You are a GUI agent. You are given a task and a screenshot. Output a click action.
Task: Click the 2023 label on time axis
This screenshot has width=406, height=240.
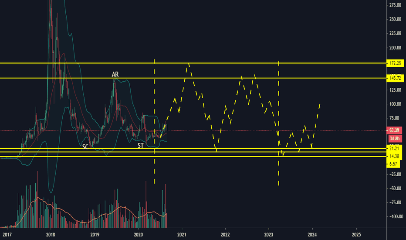pos(269,235)
